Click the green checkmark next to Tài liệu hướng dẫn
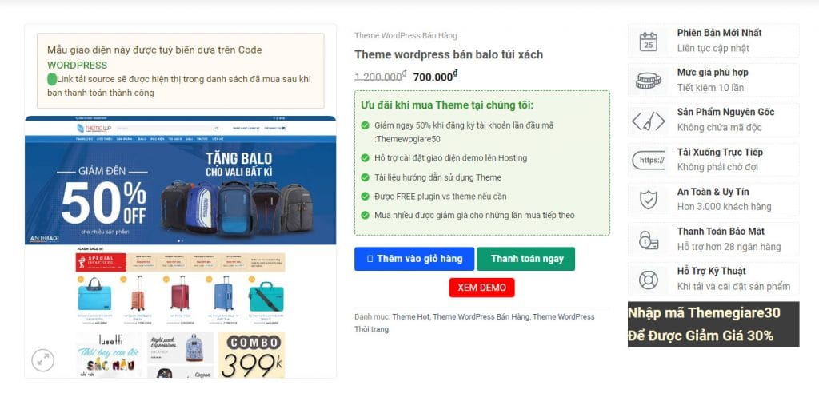The image size is (819, 405). pos(365,177)
